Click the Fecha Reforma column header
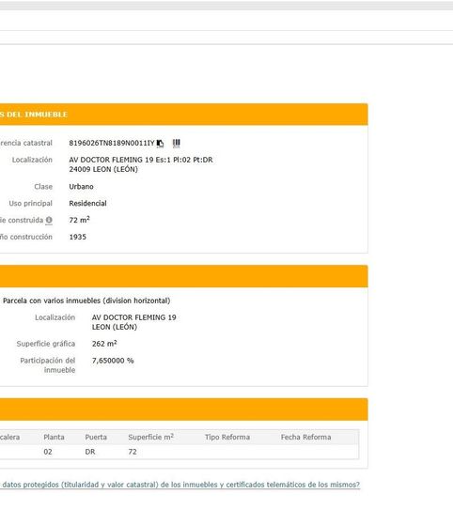The width and height of the screenshot is (453, 509). coord(305,438)
